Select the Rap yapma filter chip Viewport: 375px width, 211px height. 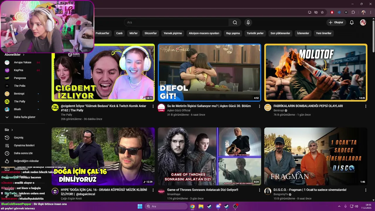click(233, 33)
